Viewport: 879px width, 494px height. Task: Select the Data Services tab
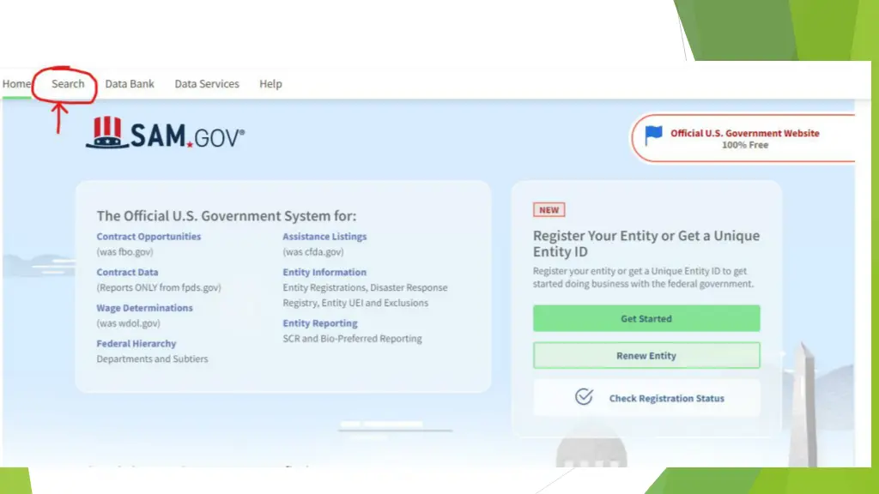pyautogui.click(x=207, y=84)
